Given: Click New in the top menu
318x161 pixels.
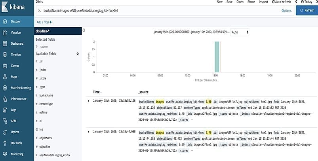Looking at the screenshot, I should (220, 2).
